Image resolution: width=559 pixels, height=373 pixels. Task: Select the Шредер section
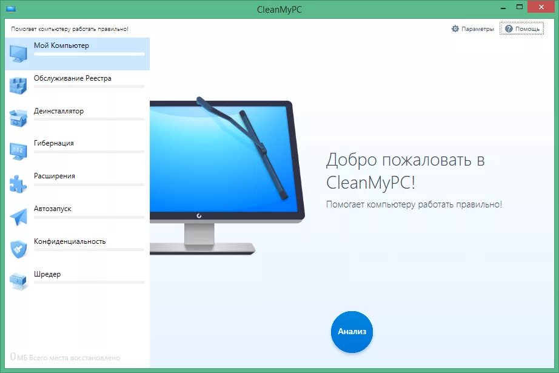pos(78,283)
